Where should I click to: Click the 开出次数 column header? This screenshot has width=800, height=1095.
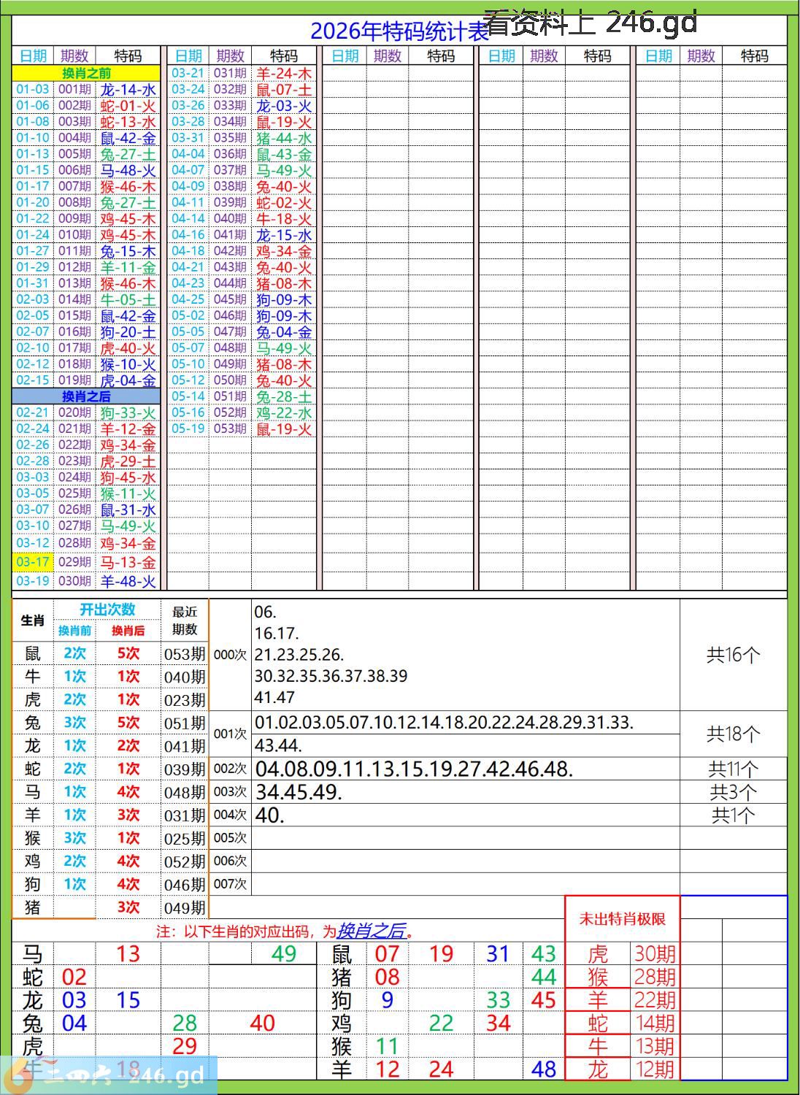click(x=107, y=610)
